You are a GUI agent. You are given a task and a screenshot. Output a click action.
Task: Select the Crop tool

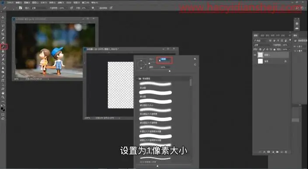point(3,34)
